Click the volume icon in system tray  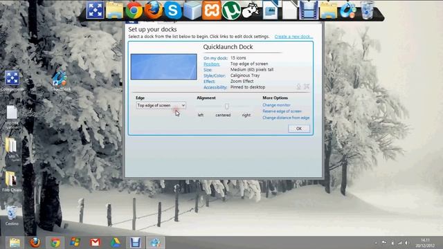(x=406, y=243)
